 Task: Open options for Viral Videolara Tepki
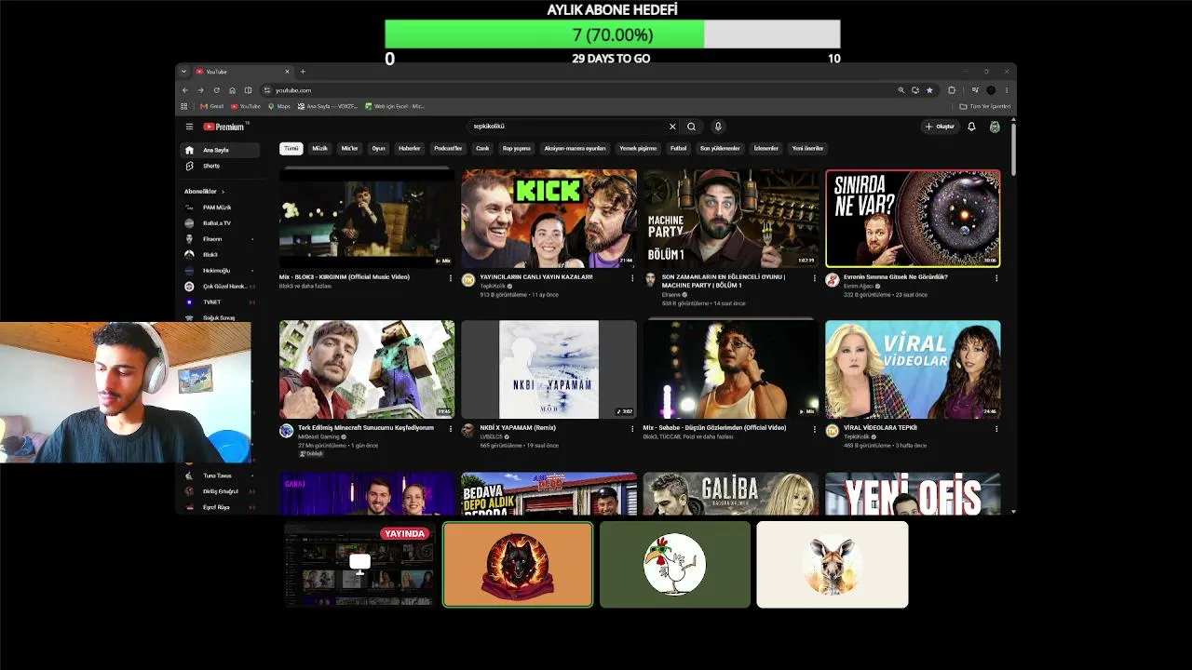pos(996,429)
